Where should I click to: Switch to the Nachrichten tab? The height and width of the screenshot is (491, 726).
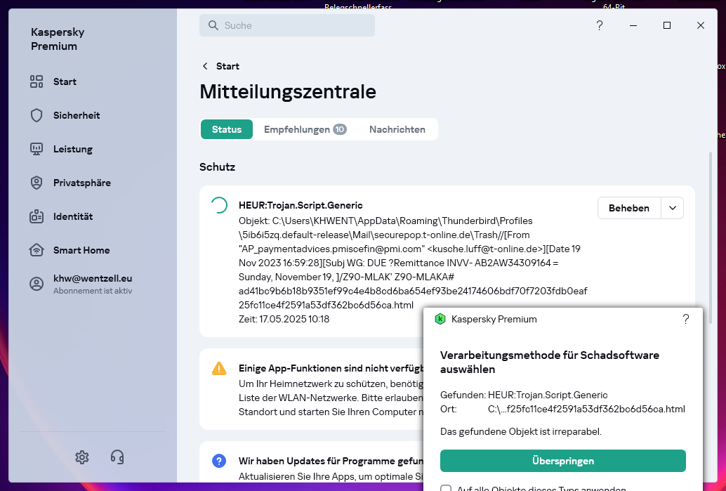[397, 129]
